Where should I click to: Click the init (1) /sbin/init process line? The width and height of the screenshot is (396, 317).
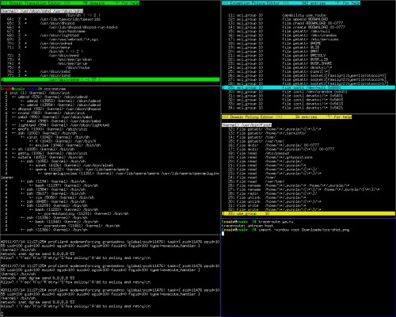click(37, 93)
